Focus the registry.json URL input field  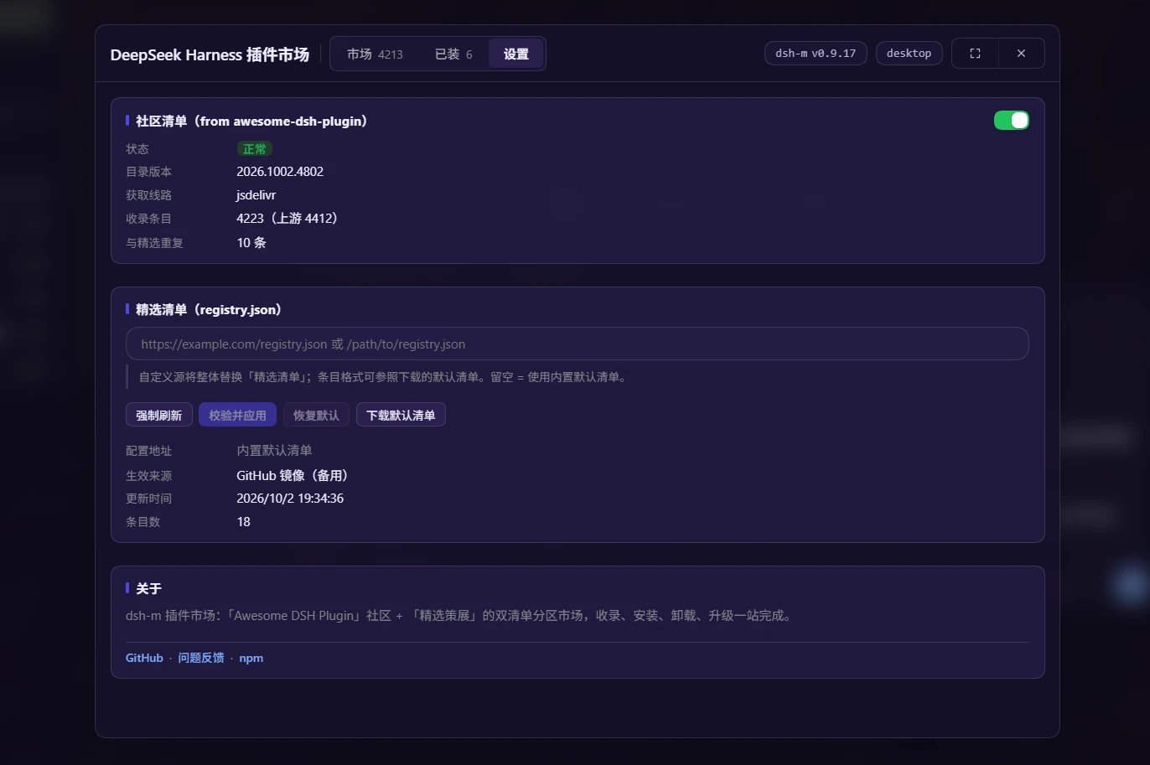(578, 344)
